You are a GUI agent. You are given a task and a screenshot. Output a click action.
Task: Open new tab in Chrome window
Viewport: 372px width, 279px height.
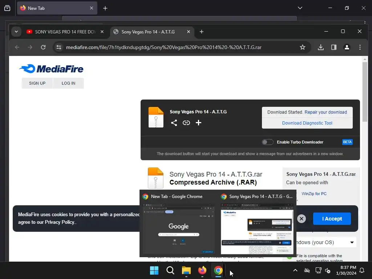tap(201, 32)
